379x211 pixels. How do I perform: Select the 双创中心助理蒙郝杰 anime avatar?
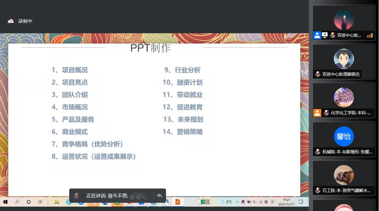tap(343, 59)
